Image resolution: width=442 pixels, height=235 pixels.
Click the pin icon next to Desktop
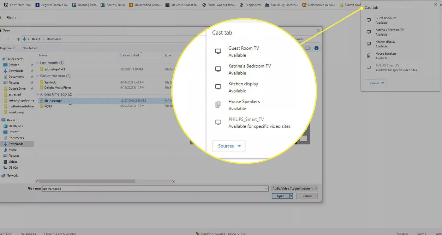coord(32,65)
